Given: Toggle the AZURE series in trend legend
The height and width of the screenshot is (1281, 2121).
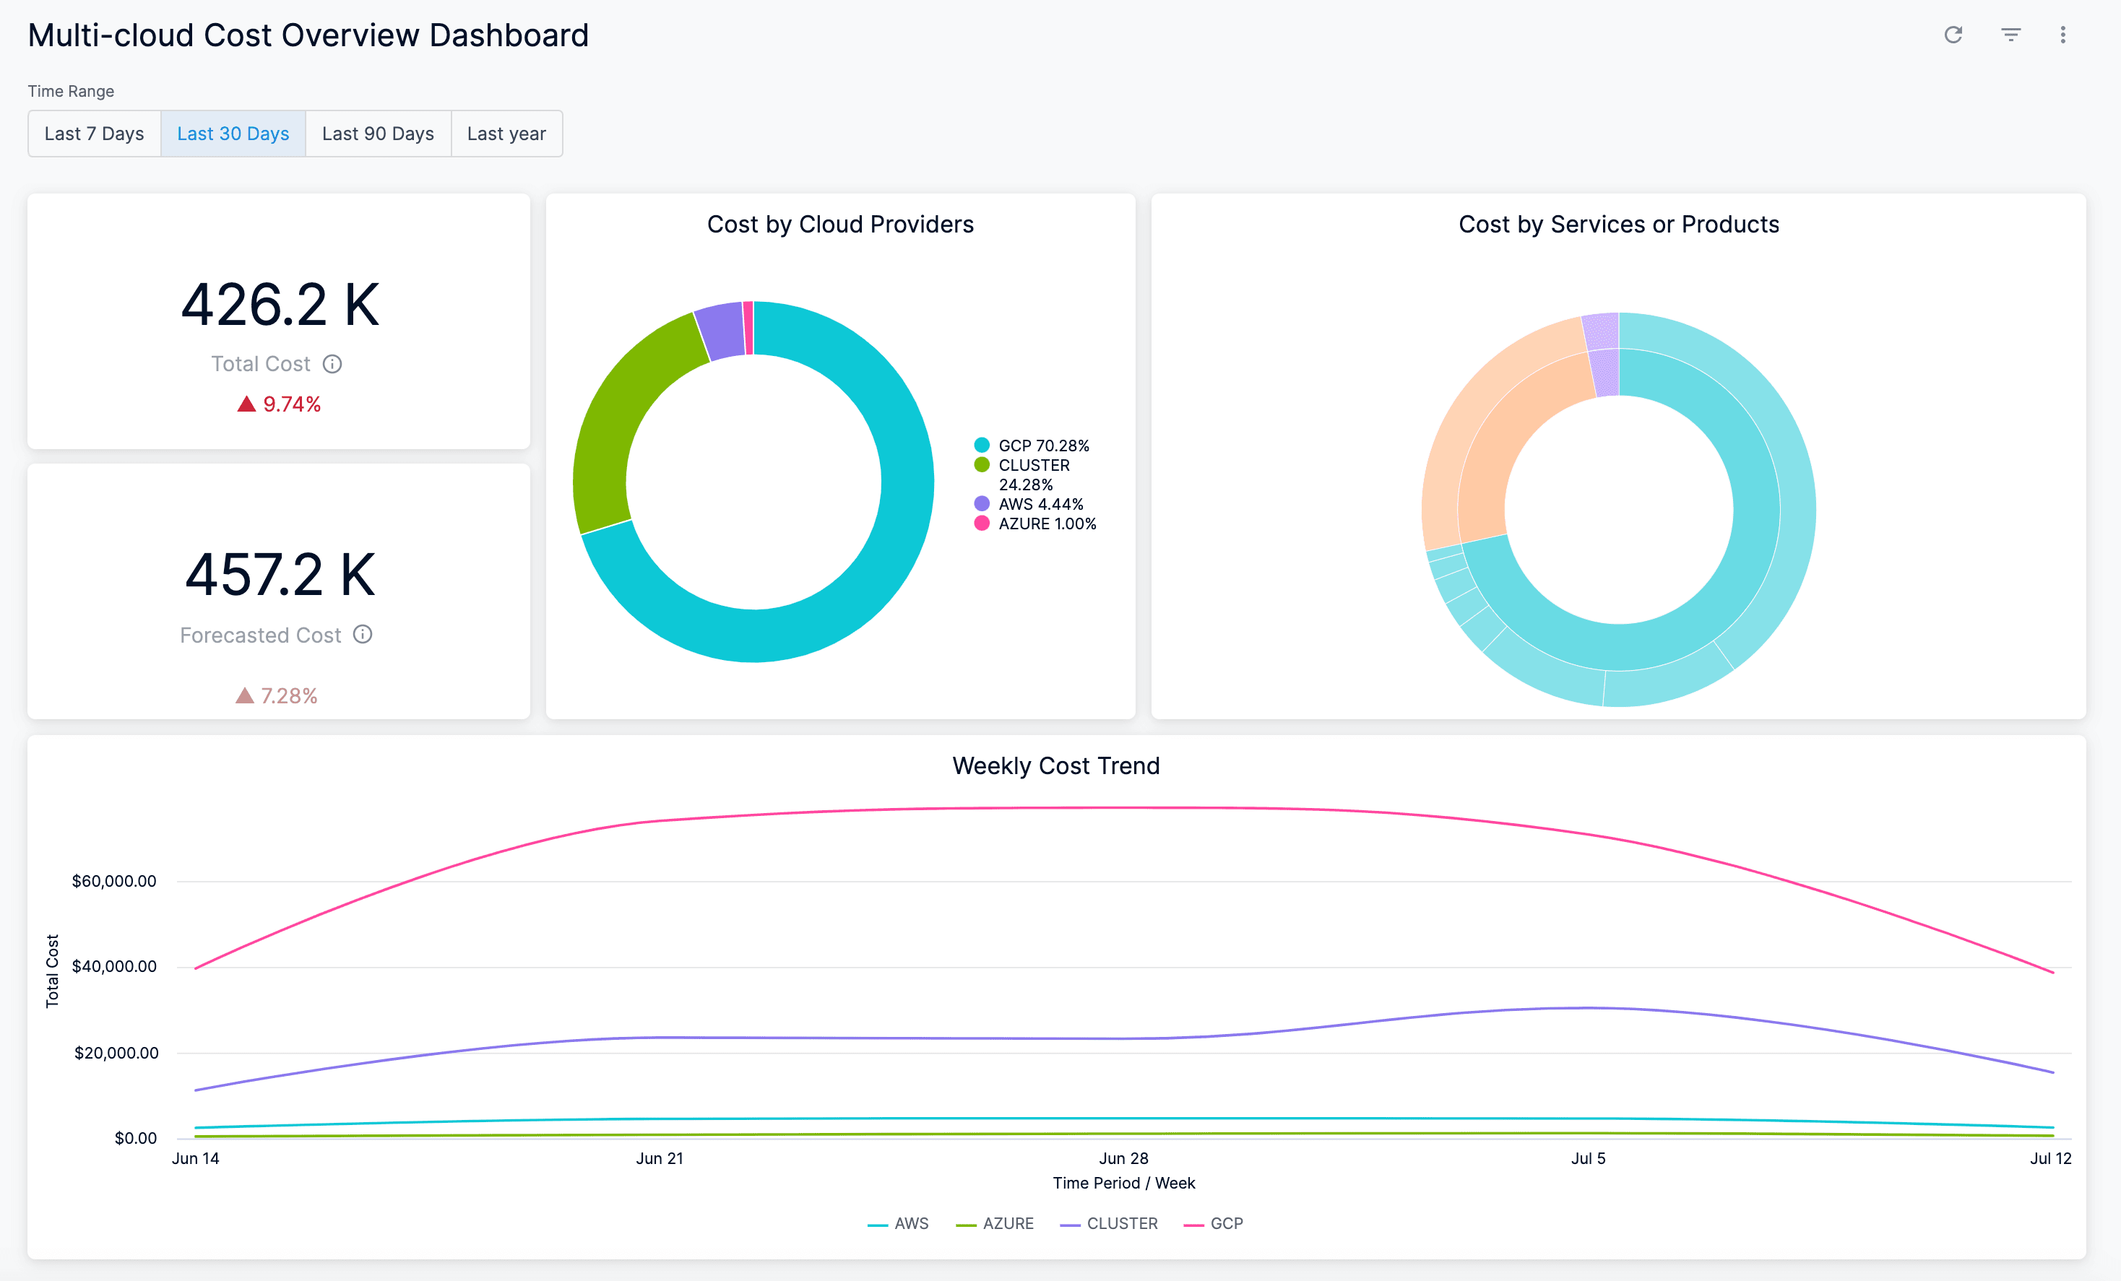Looking at the screenshot, I should 995,1223.
